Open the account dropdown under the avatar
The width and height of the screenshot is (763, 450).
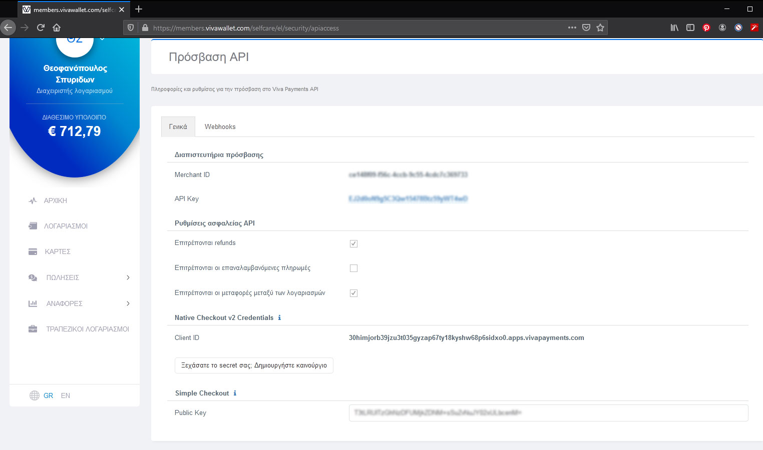[x=102, y=38]
